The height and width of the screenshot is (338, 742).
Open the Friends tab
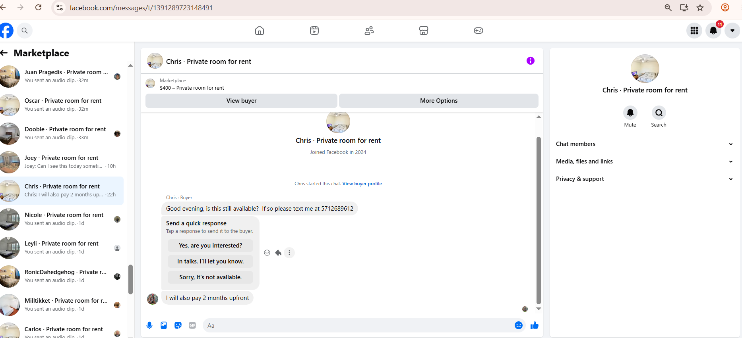tap(369, 31)
